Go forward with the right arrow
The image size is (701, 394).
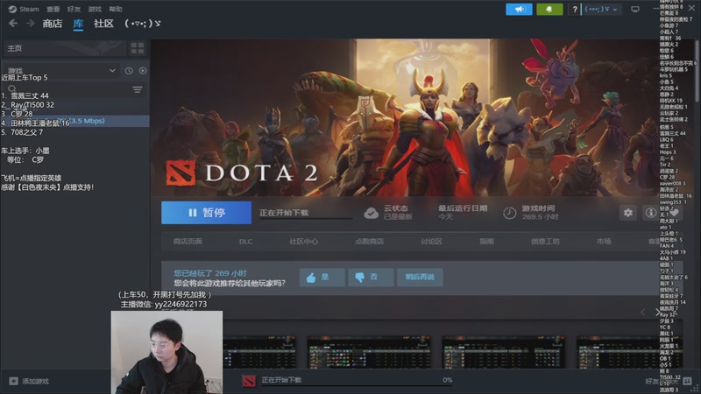(x=31, y=24)
